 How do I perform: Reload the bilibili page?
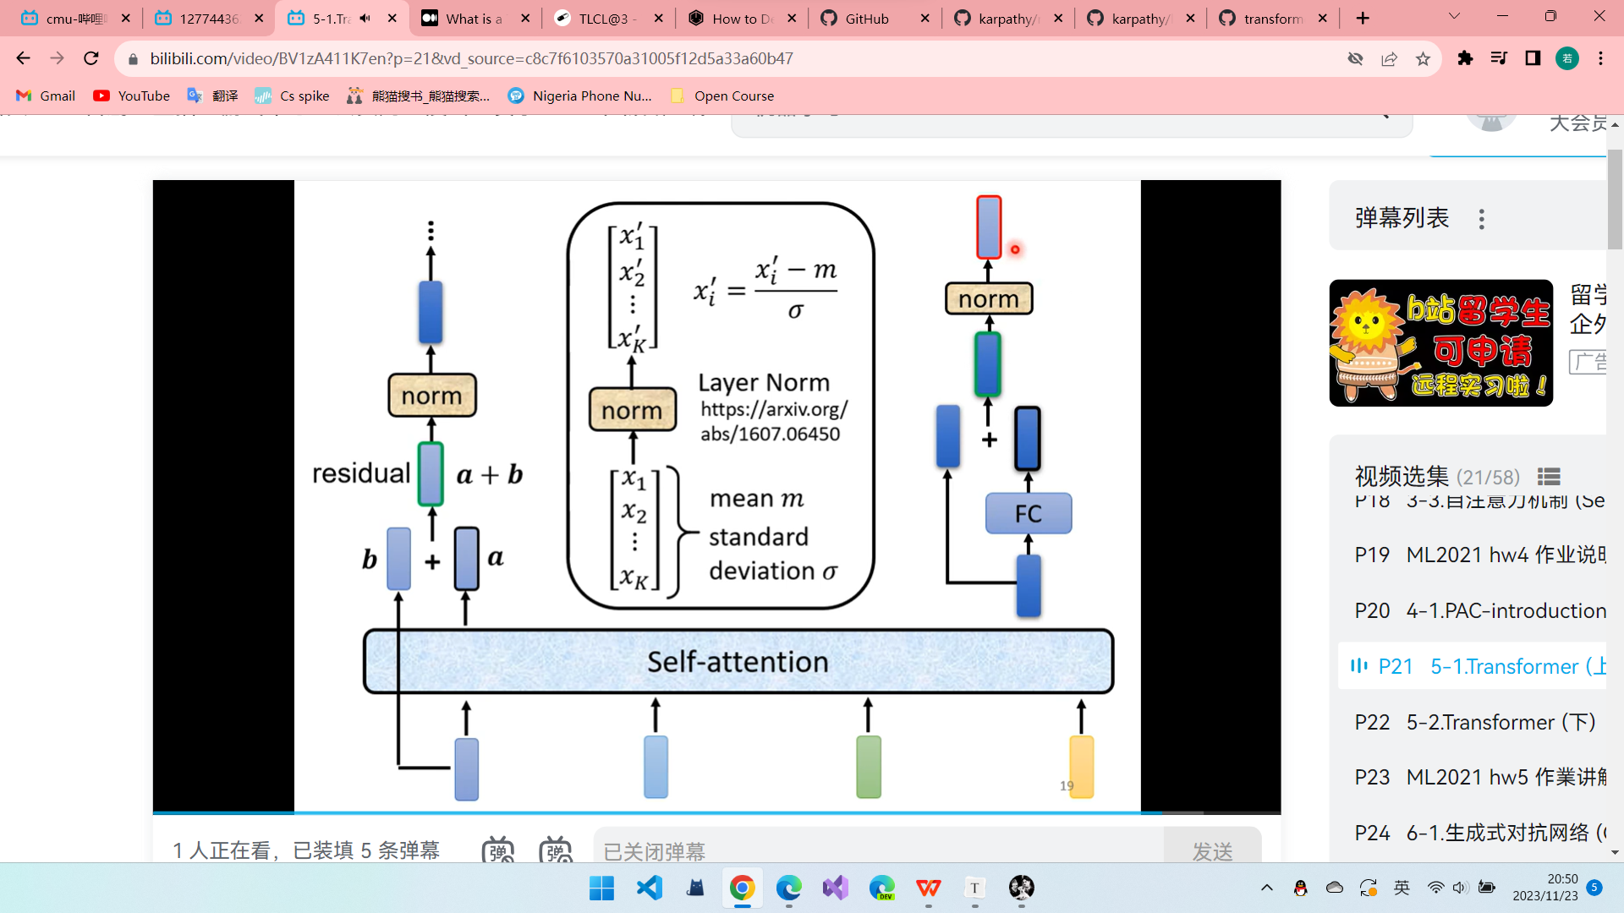coord(91,58)
